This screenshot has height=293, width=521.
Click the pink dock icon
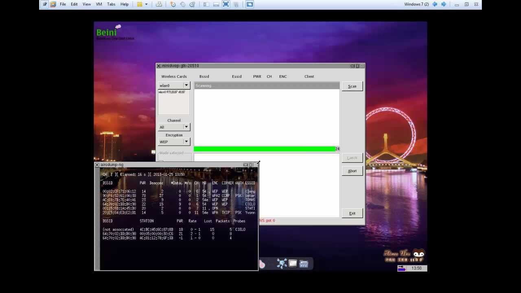click(x=262, y=265)
